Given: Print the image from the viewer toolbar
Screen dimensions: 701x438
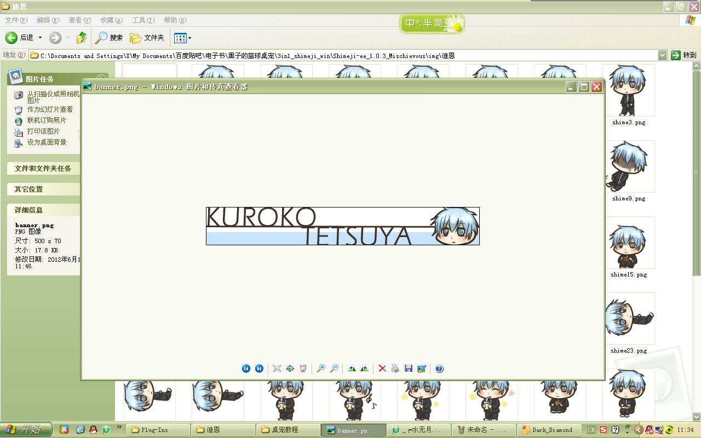Looking at the screenshot, I should click(395, 368).
